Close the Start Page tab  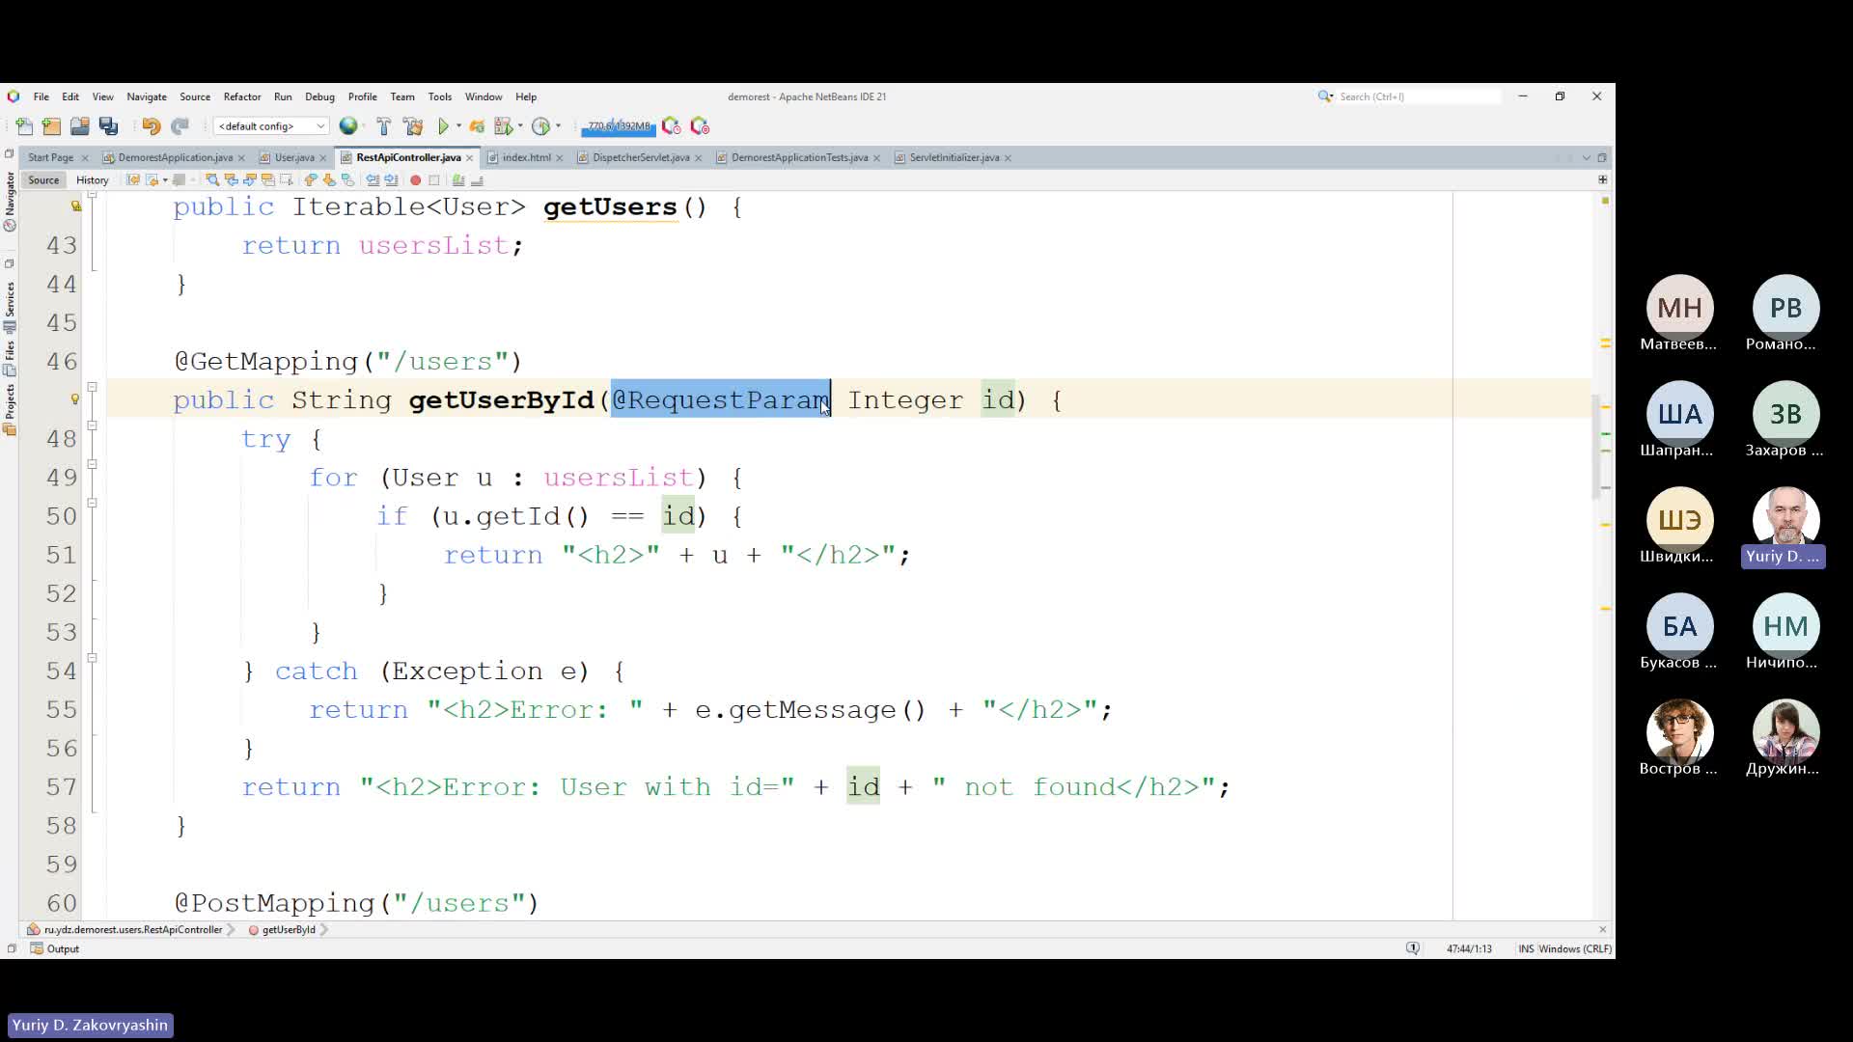[x=85, y=158]
